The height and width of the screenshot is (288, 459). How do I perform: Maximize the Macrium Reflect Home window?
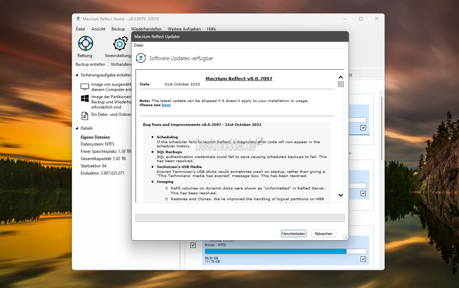click(x=361, y=19)
